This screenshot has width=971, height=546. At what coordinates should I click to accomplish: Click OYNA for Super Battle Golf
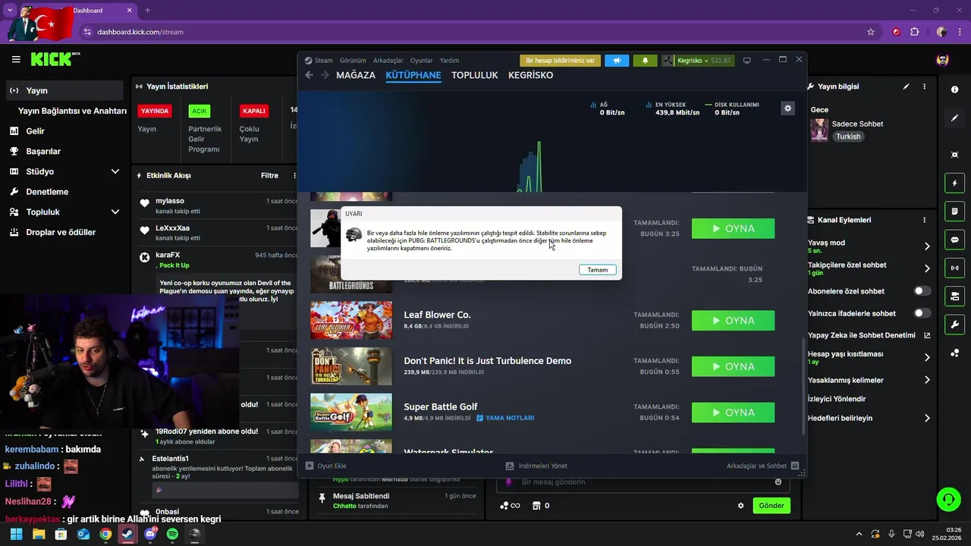[x=733, y=413]
